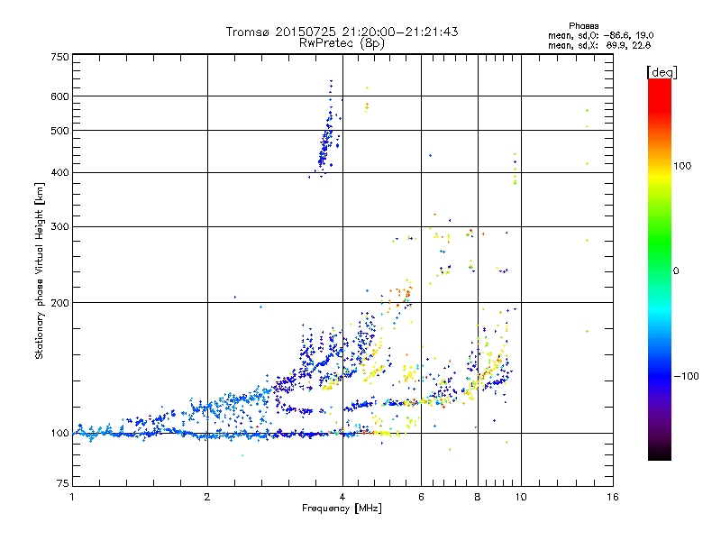
Task: Click the plot title 'Tromsø 20150725 21:20:00-21:21:43'
Action: [342, 32]
